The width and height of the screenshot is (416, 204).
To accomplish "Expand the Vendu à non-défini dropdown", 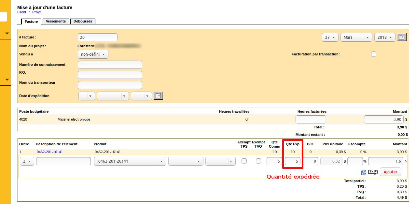I will pyautogui.click(x=93, y=54).
